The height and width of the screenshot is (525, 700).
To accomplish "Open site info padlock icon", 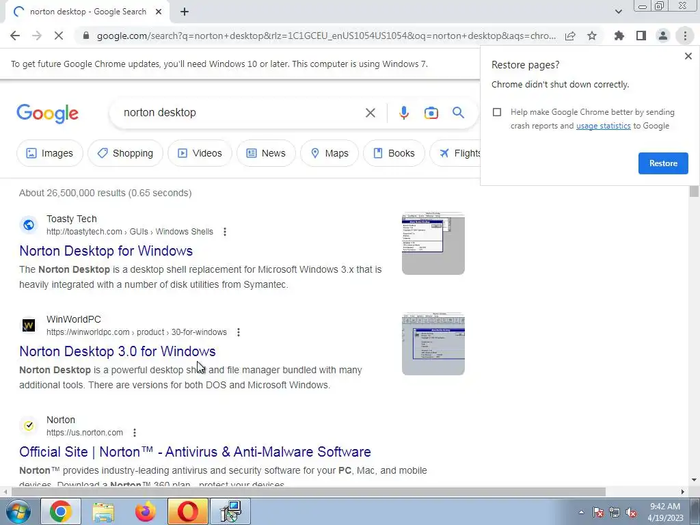I will click(86, 36).
